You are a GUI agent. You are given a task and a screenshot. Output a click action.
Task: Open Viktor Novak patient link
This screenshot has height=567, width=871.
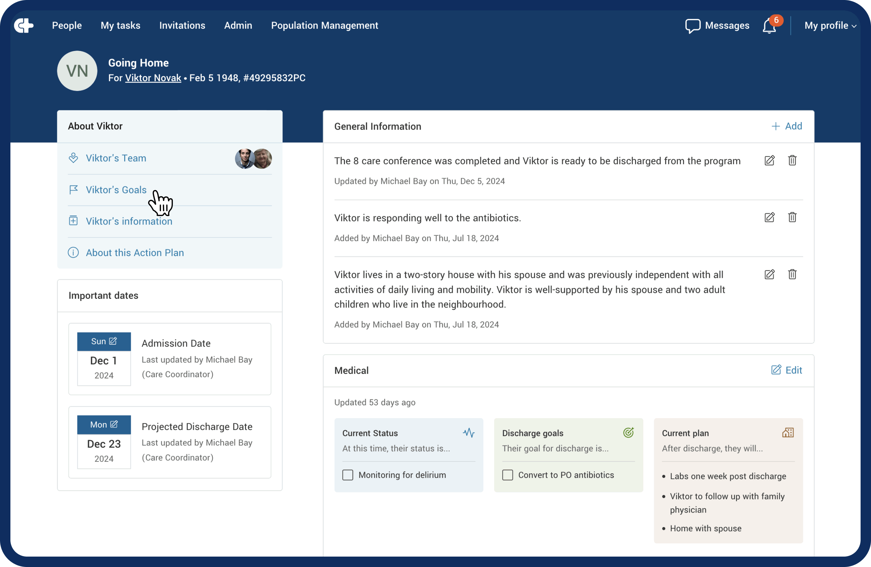pyautogui.click(x=153, y=78)
